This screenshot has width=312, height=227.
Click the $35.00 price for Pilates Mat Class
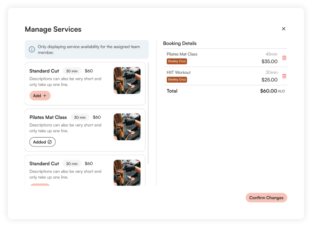point(270,62)
